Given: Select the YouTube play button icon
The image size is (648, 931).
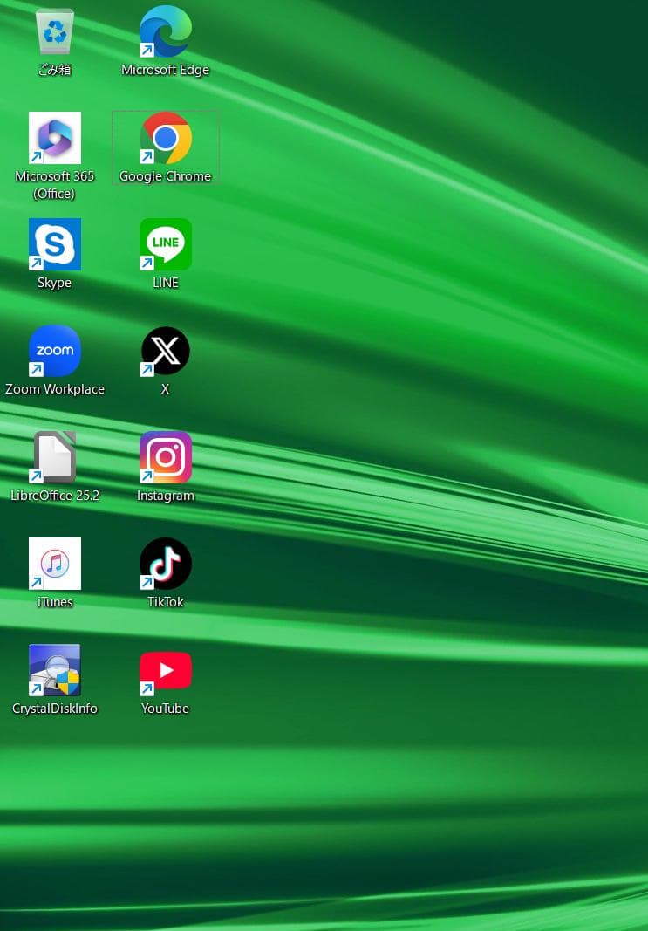Looking at the screenshot, I should [165, 670].
